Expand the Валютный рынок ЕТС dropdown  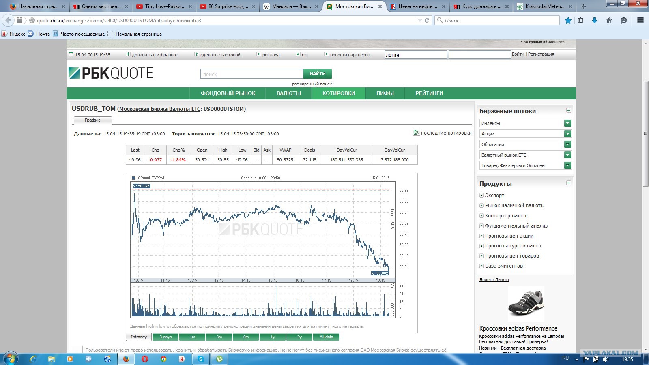(x=567, y=155)
